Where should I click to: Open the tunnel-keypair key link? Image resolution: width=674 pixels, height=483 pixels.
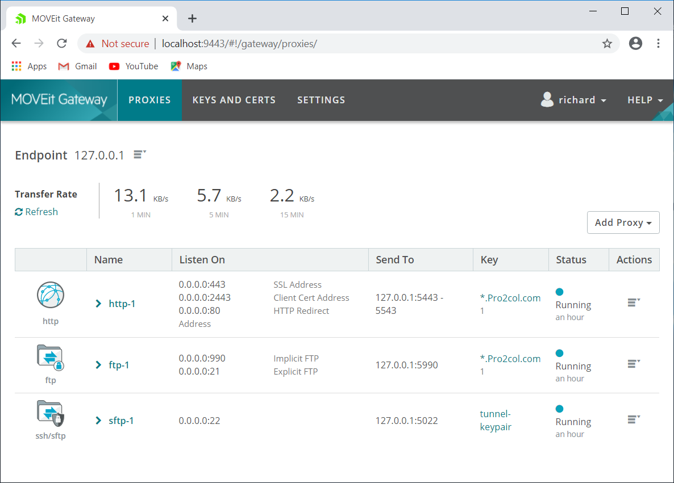click(496, 421)
